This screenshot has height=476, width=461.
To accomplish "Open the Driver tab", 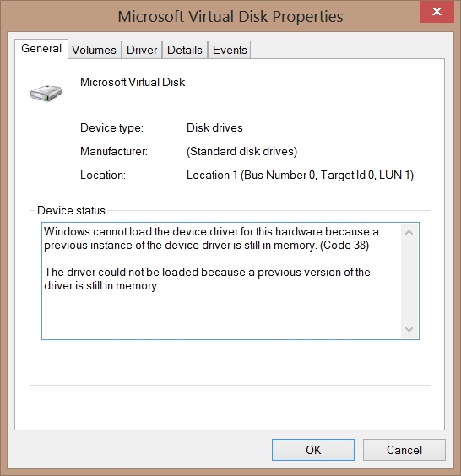I will 142,50.
